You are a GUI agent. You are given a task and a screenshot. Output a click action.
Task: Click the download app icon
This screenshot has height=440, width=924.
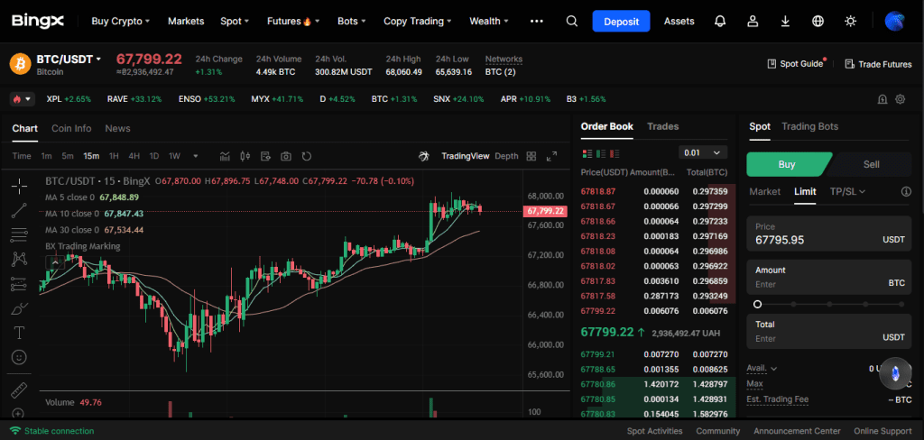pos(785,22)
